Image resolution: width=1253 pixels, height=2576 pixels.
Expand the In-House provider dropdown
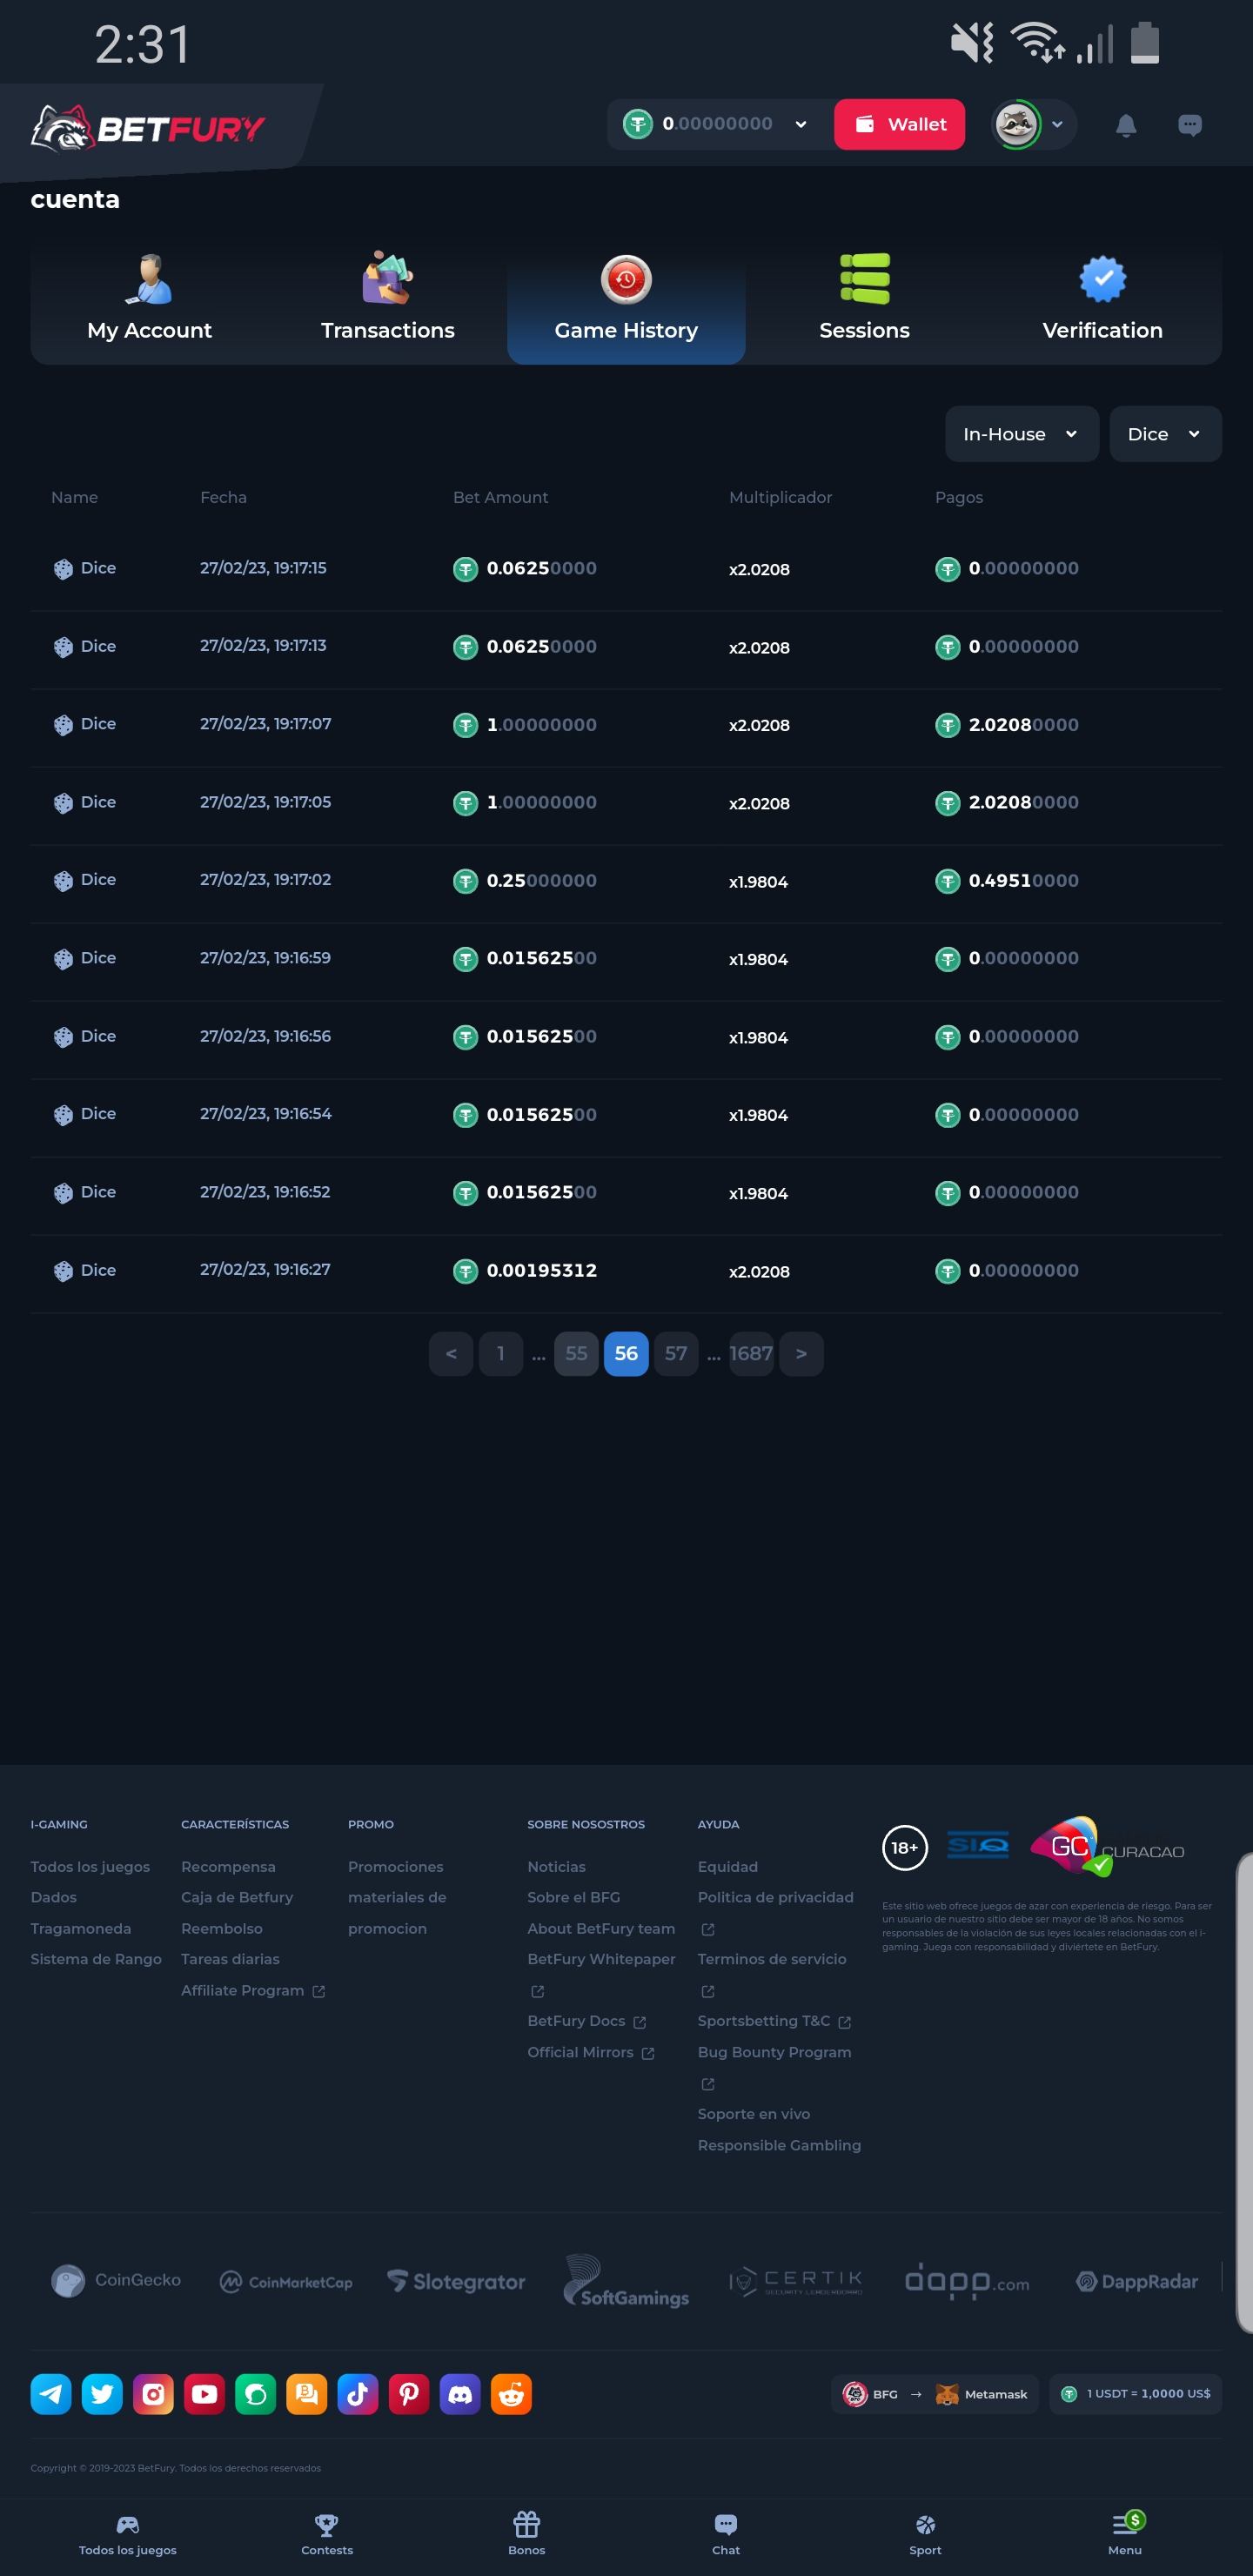coord(1021,434)
